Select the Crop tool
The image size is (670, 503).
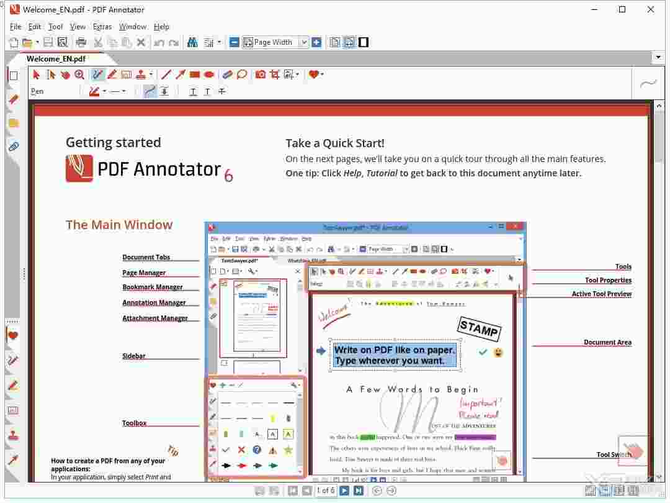point(275,75)
